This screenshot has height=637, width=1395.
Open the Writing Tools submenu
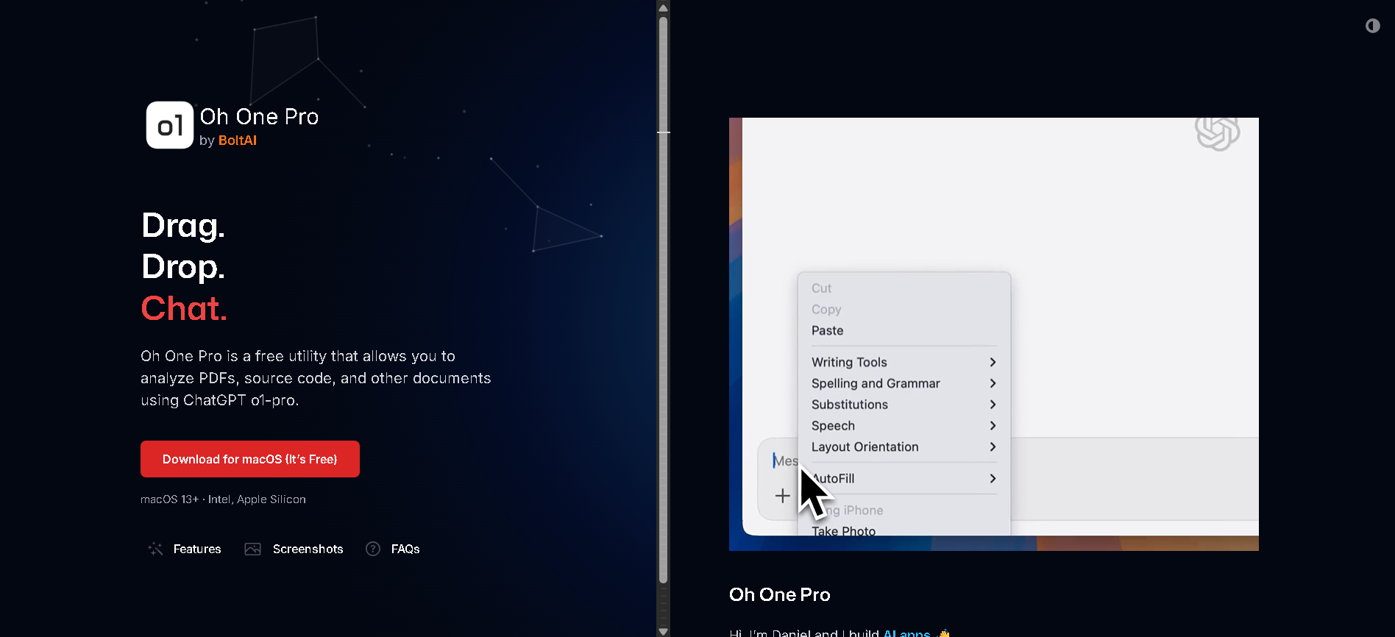click(x=904, y=362)
